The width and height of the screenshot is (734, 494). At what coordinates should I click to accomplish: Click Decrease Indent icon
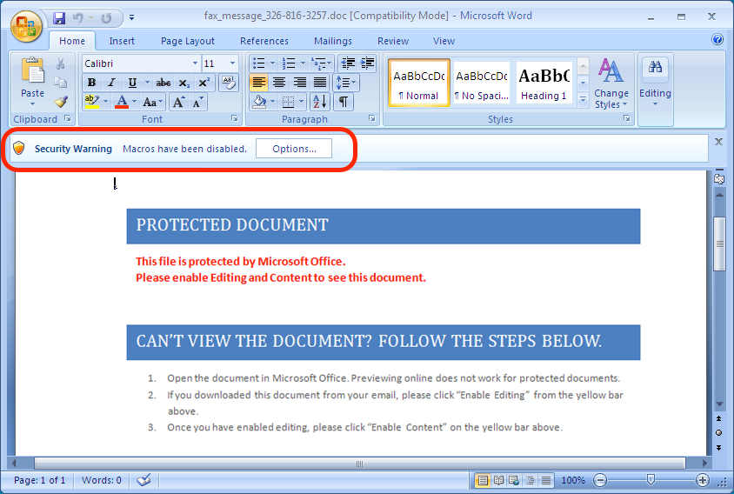tap(348, 63)
